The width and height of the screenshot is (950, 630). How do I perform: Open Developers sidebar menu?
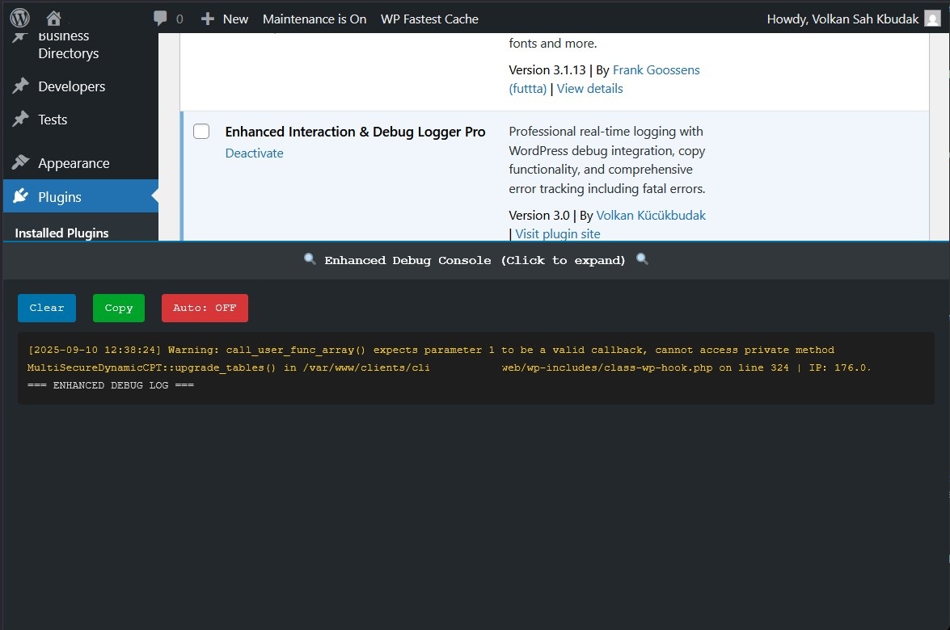pos(81,86)
